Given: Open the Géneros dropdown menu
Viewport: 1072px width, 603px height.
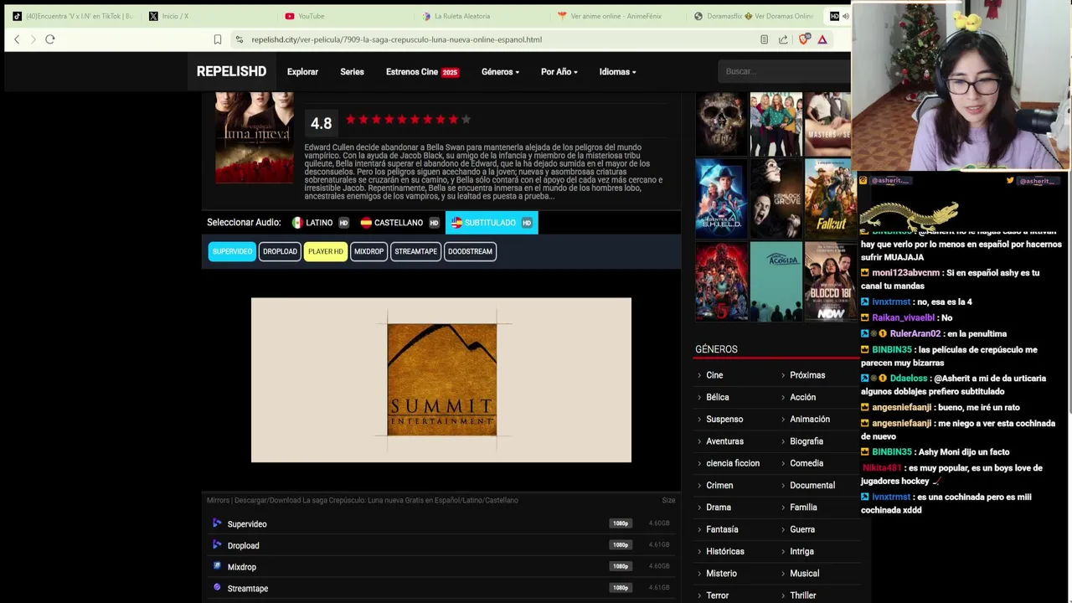Looking at the screenshot, I should (500, 72).
